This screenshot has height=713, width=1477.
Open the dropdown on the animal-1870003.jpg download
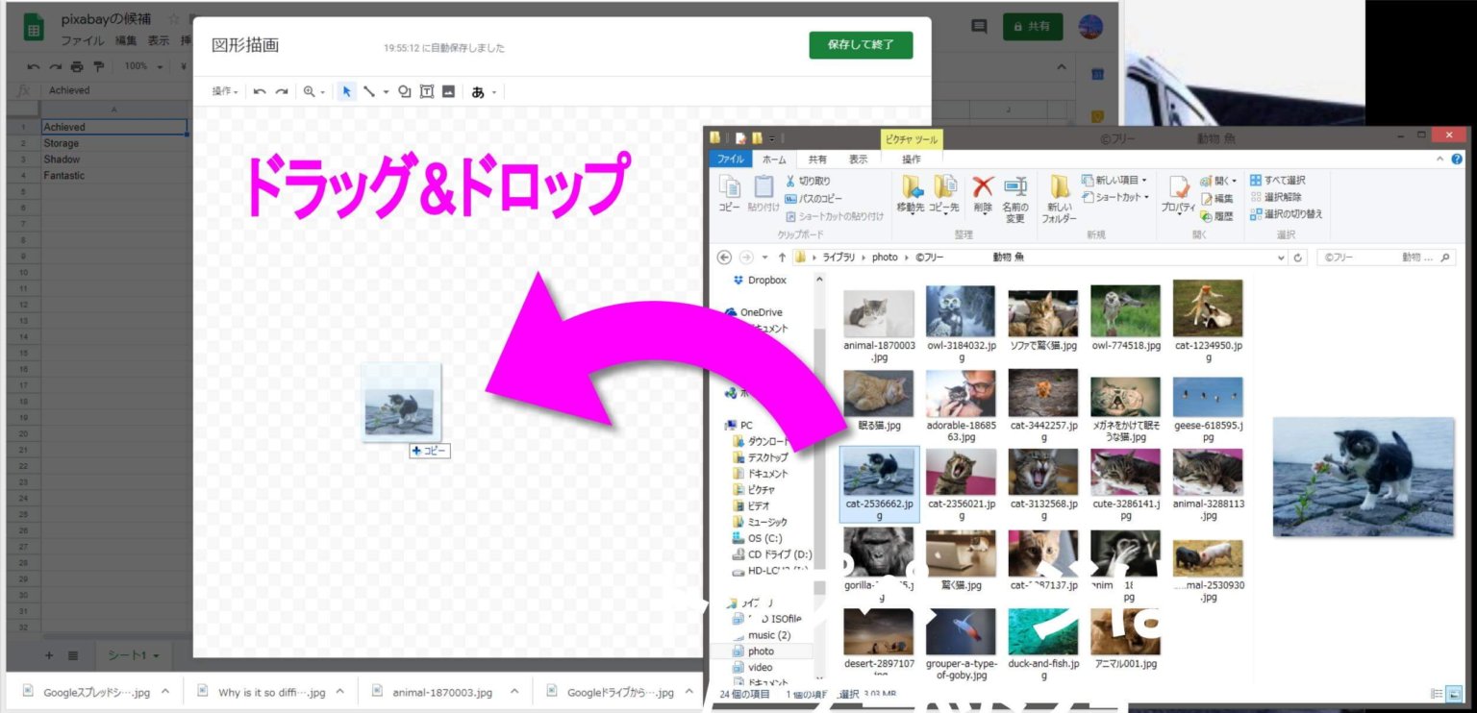(514, 691)
